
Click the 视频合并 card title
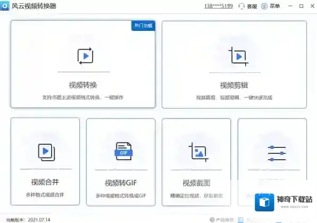[45, 182]
